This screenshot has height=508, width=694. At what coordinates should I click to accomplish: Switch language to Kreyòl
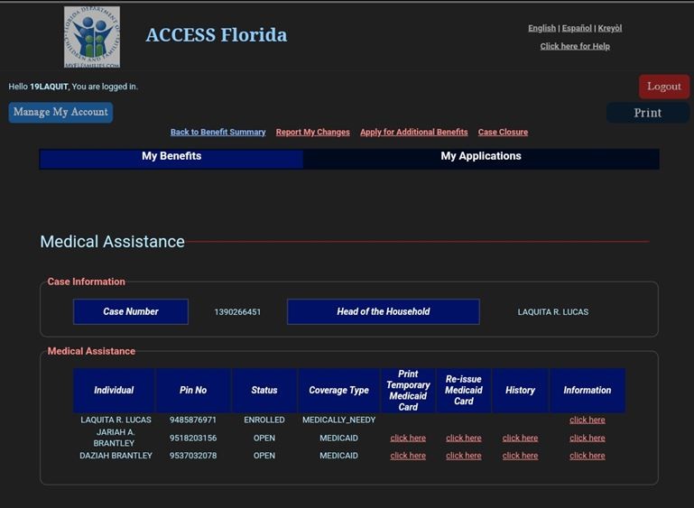(x=610, y=28)
